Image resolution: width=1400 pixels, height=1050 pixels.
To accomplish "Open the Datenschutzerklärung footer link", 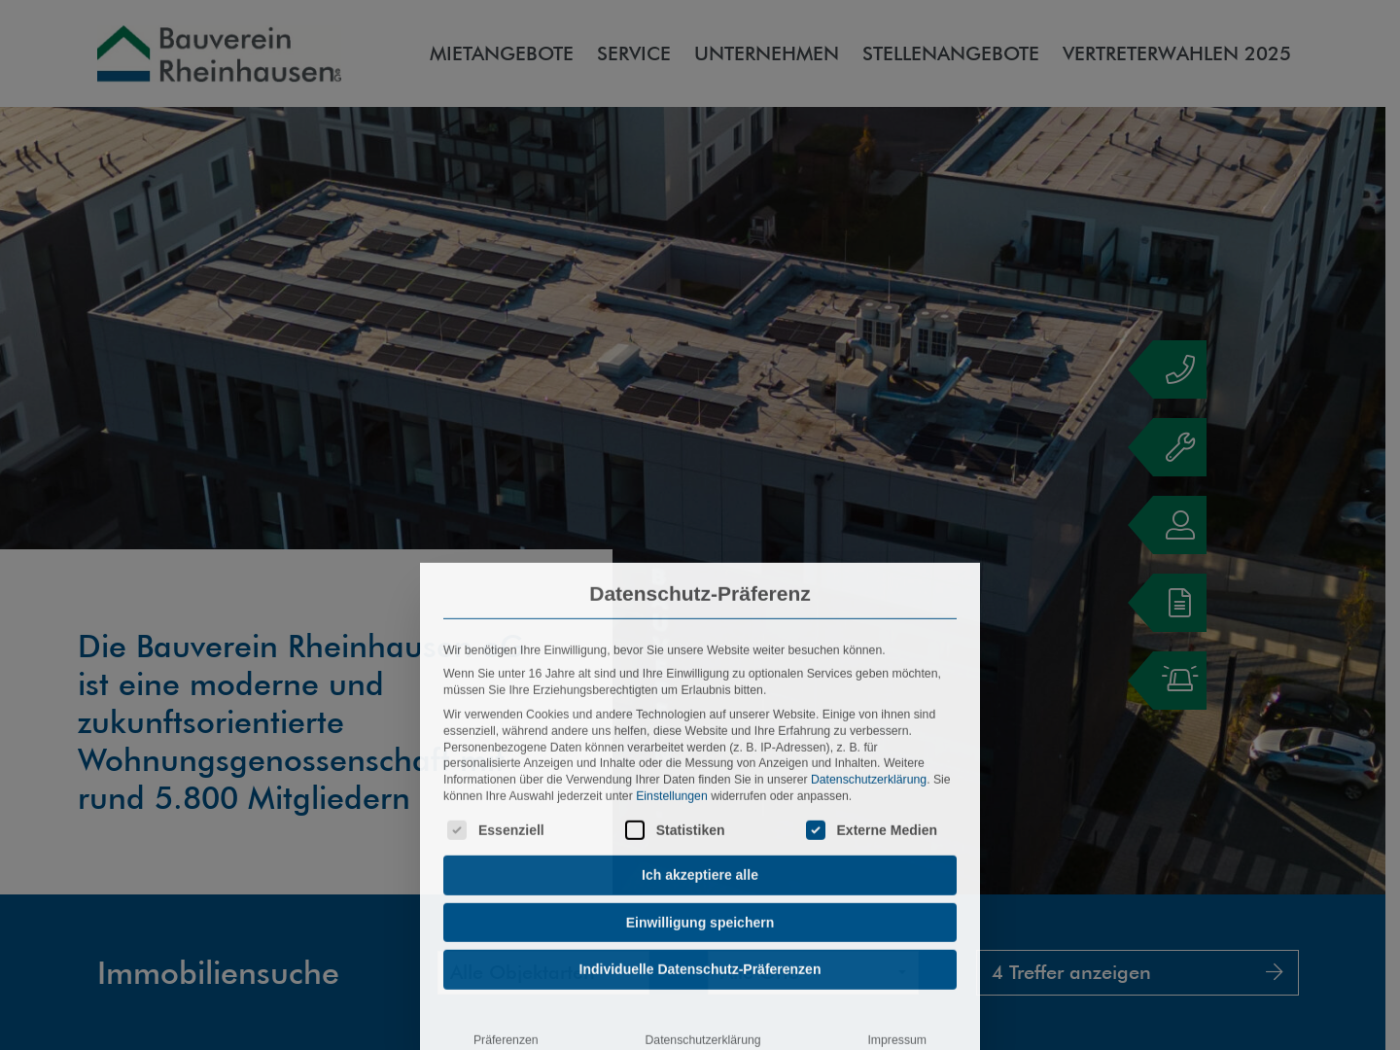I will [x=703, y=1040].
